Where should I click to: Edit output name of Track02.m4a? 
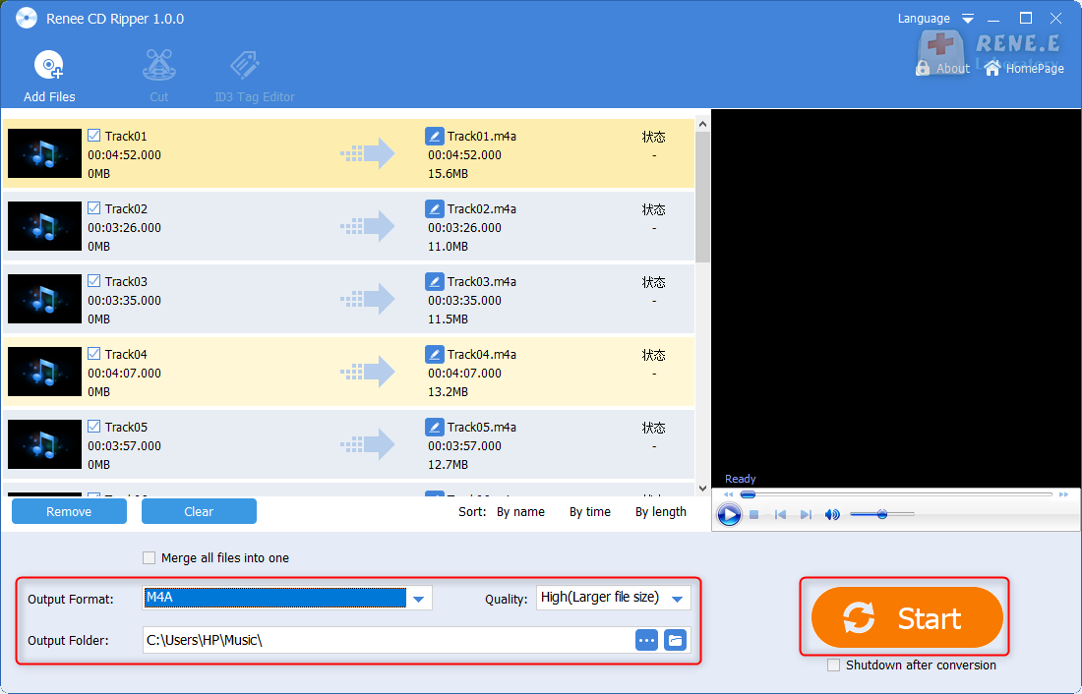click(x=434, y=208)
